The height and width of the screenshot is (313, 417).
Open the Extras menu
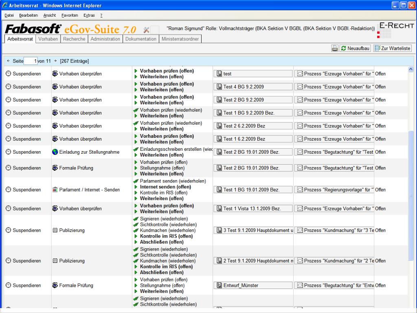tap(89, 15)
